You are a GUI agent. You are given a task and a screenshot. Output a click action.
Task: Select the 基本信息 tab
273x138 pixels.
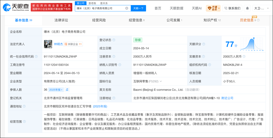point(23,20)
